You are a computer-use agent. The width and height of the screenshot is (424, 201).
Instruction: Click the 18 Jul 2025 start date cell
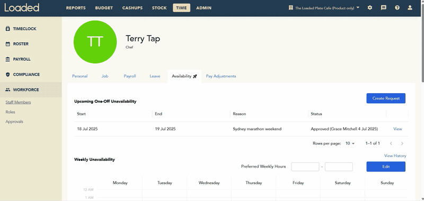tap(87, 129)
